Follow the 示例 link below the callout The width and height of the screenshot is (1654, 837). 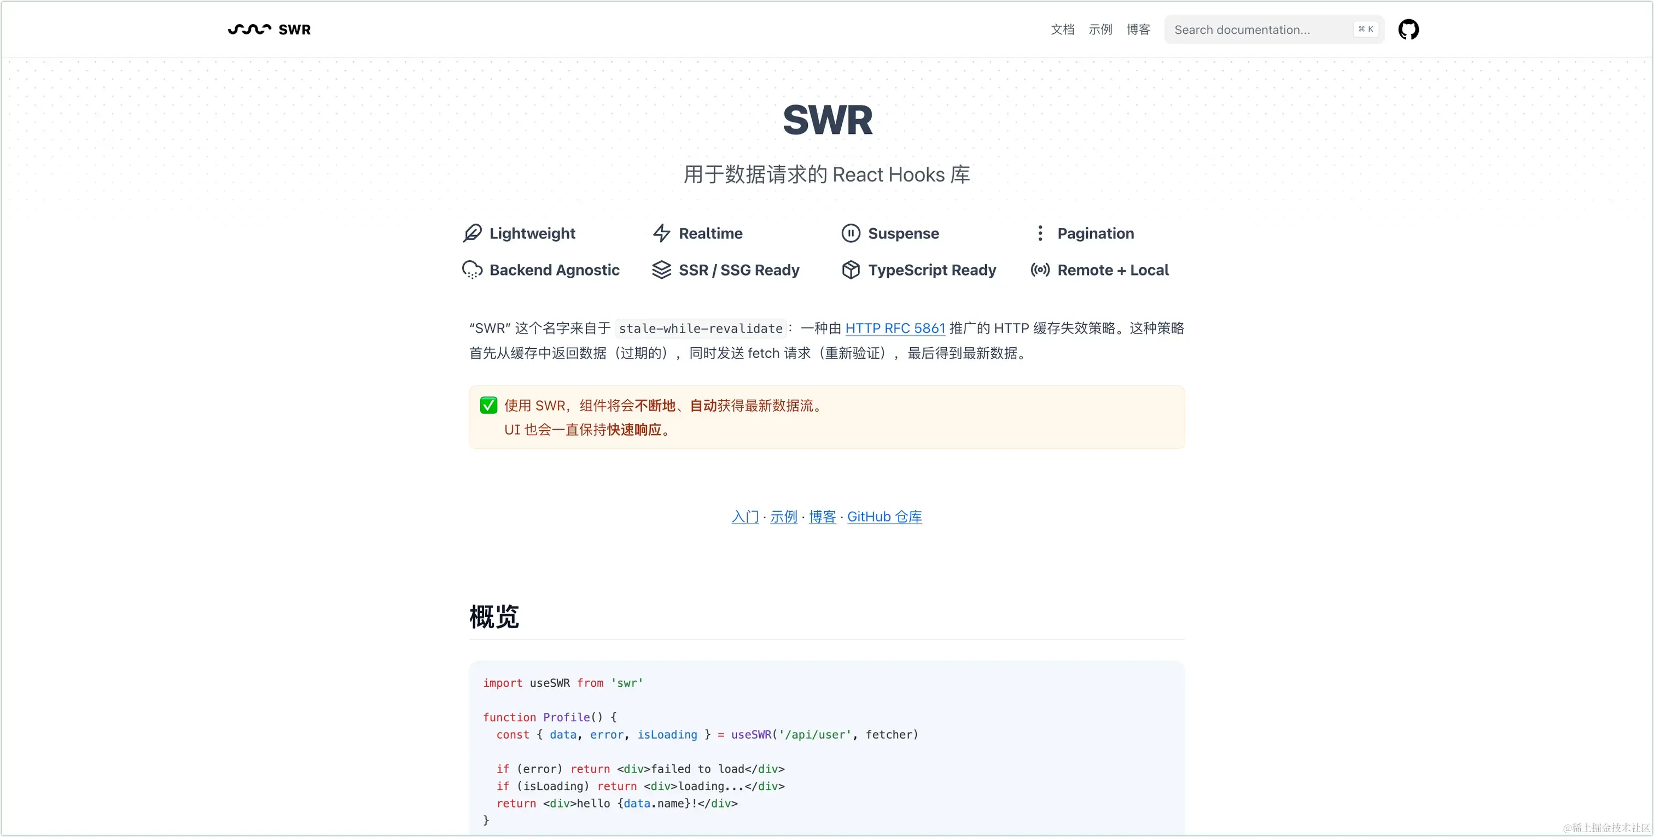pyautogui.click(x=783, y=517)
